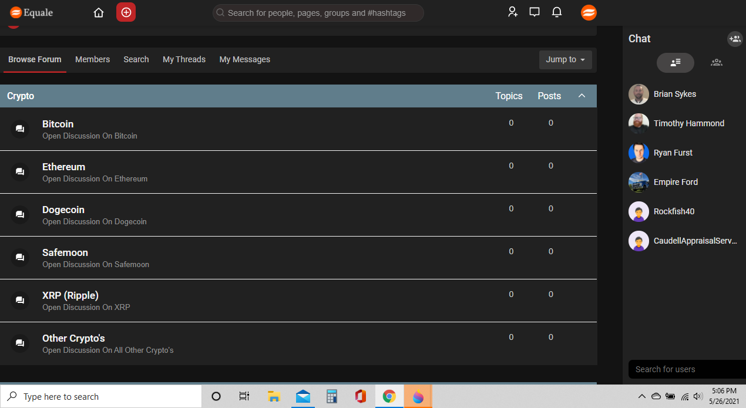The image size is (746, 408).
Task: Click 'Open Discussion On Safemoon' text
Action: tap(96, 264)
